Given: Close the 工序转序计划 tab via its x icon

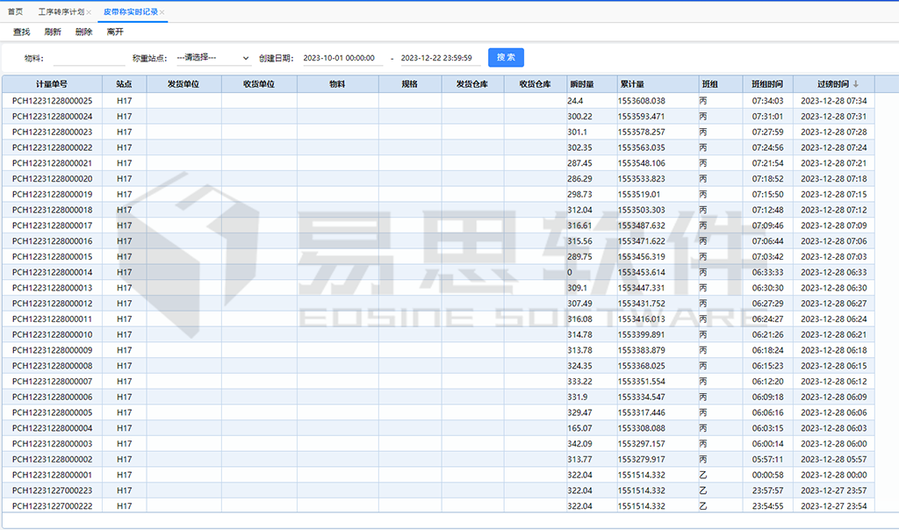Looking at the screenshot, I should coord(89,11).
